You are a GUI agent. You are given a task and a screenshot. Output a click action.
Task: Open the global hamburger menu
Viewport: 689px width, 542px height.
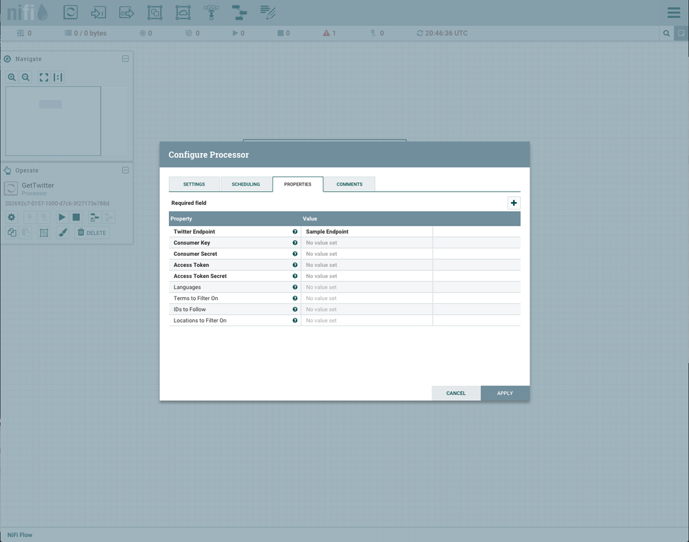pos(673,12)
